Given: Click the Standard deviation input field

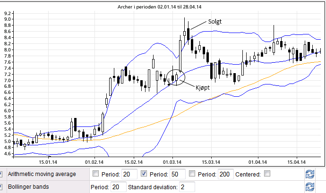Looking at the screenshot, I should click(x=186, y=187).
